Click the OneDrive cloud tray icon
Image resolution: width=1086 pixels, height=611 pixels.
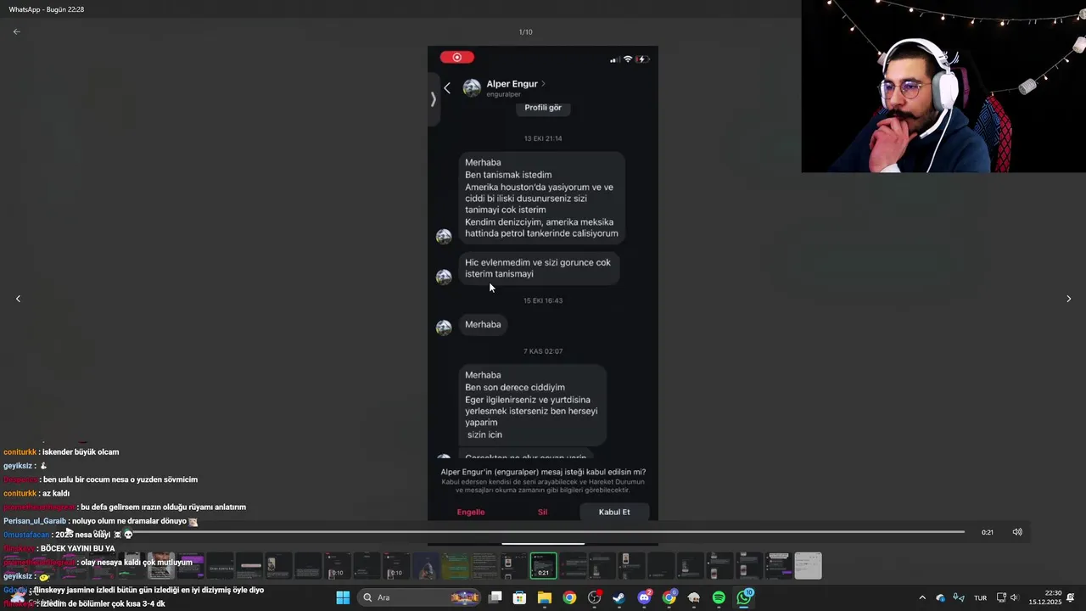point(940,597)
